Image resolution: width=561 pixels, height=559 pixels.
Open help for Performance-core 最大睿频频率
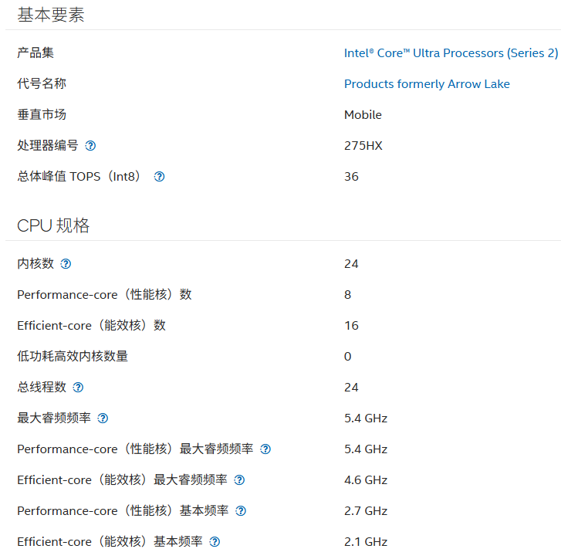tap(265, 449)
